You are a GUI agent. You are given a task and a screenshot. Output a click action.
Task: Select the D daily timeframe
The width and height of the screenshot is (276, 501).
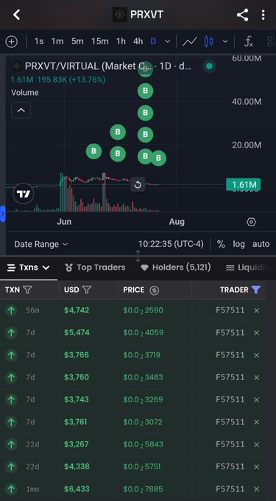(x=154, y=41)
